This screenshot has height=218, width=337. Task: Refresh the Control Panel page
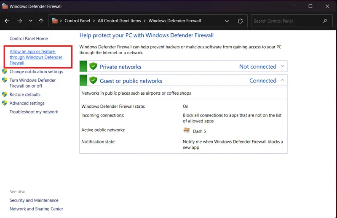(240, 21)
